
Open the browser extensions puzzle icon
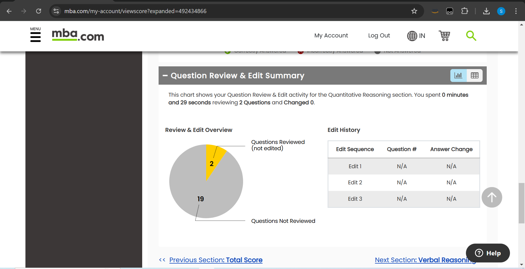tap(464, 11)
